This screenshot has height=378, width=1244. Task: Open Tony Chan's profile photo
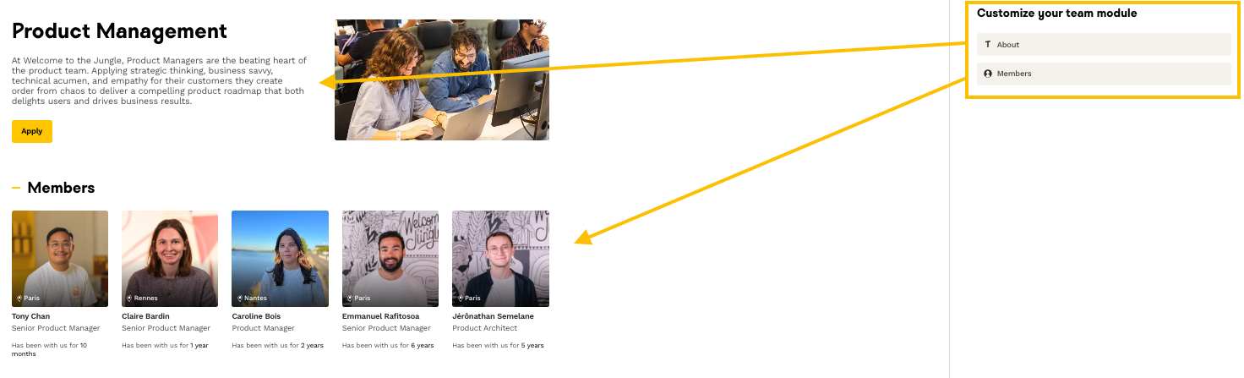(60, 259)
